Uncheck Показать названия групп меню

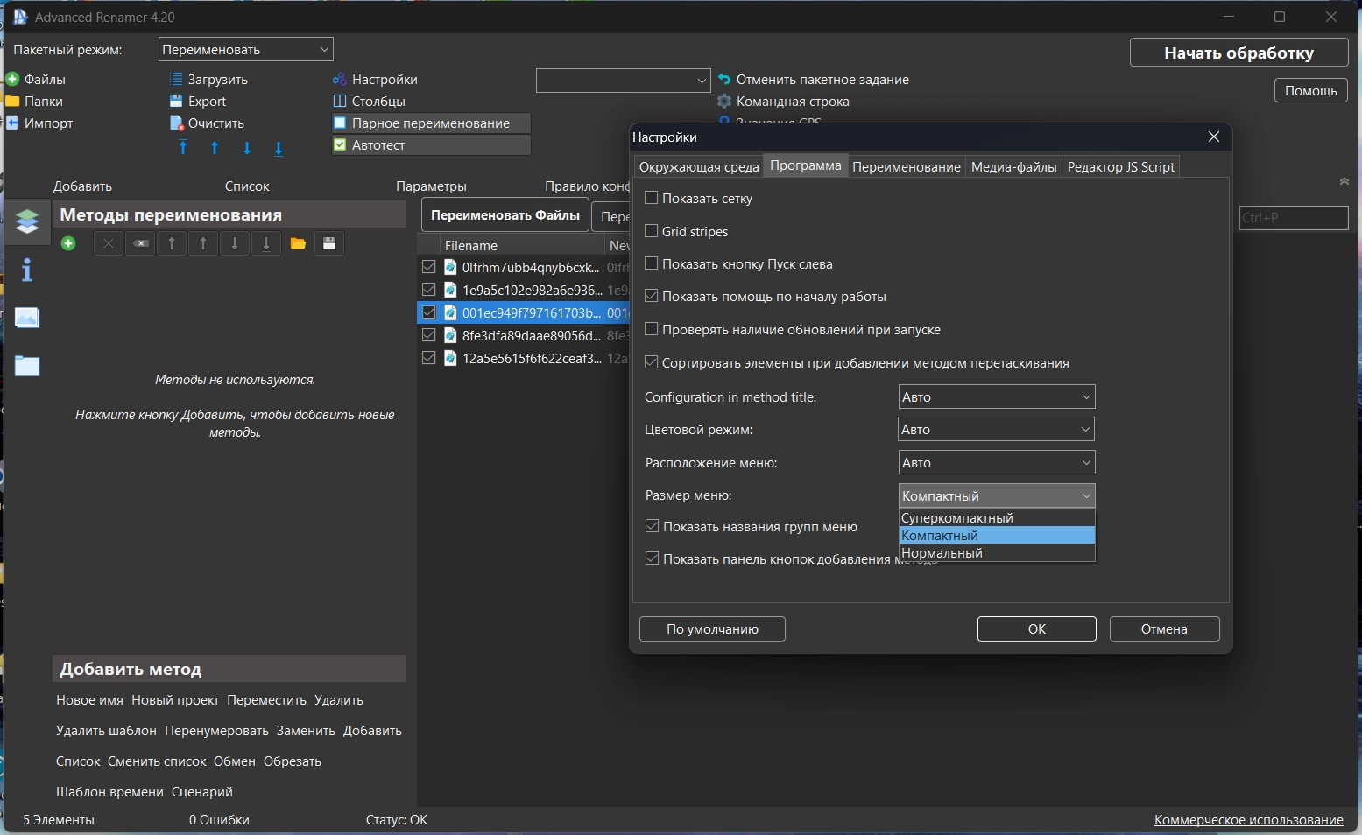pyautogui.click(x=652, y=527)
